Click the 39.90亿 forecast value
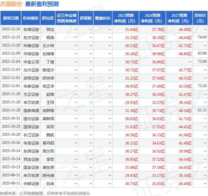The width and height of the screenshot is (208, 196). (x=185, y=151)
